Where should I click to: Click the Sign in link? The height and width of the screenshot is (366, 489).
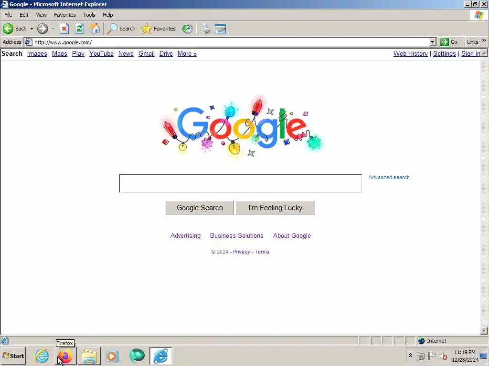[470, 53]
